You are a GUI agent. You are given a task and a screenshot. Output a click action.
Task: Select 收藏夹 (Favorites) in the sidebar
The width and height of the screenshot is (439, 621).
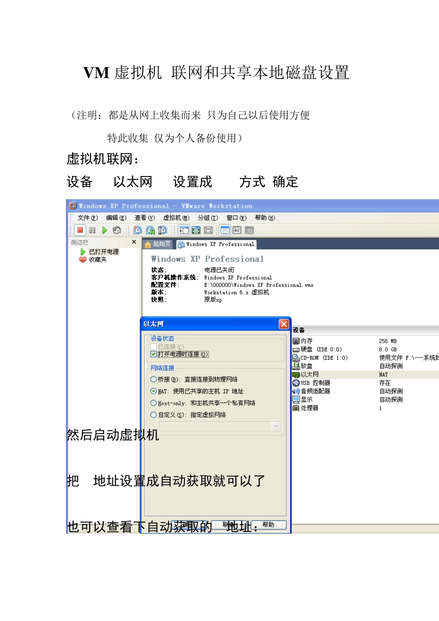click(x=98, y=260)
